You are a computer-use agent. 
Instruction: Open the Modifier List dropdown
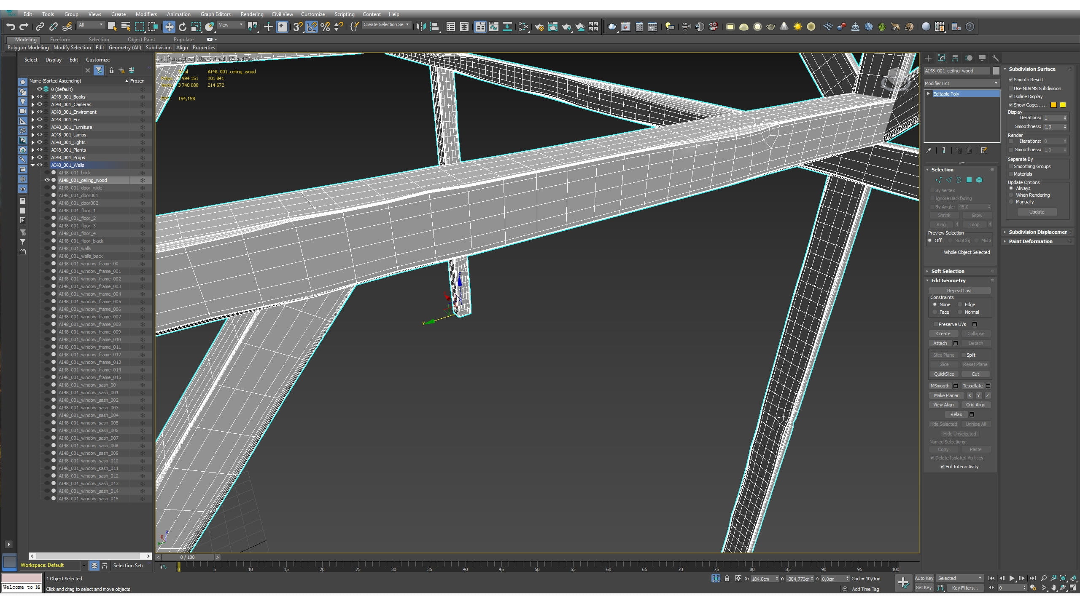click(961, 83)
